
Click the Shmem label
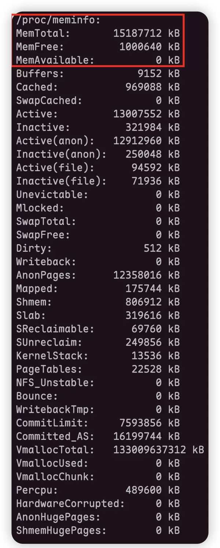pyautogui.click(x=34, y=302)
